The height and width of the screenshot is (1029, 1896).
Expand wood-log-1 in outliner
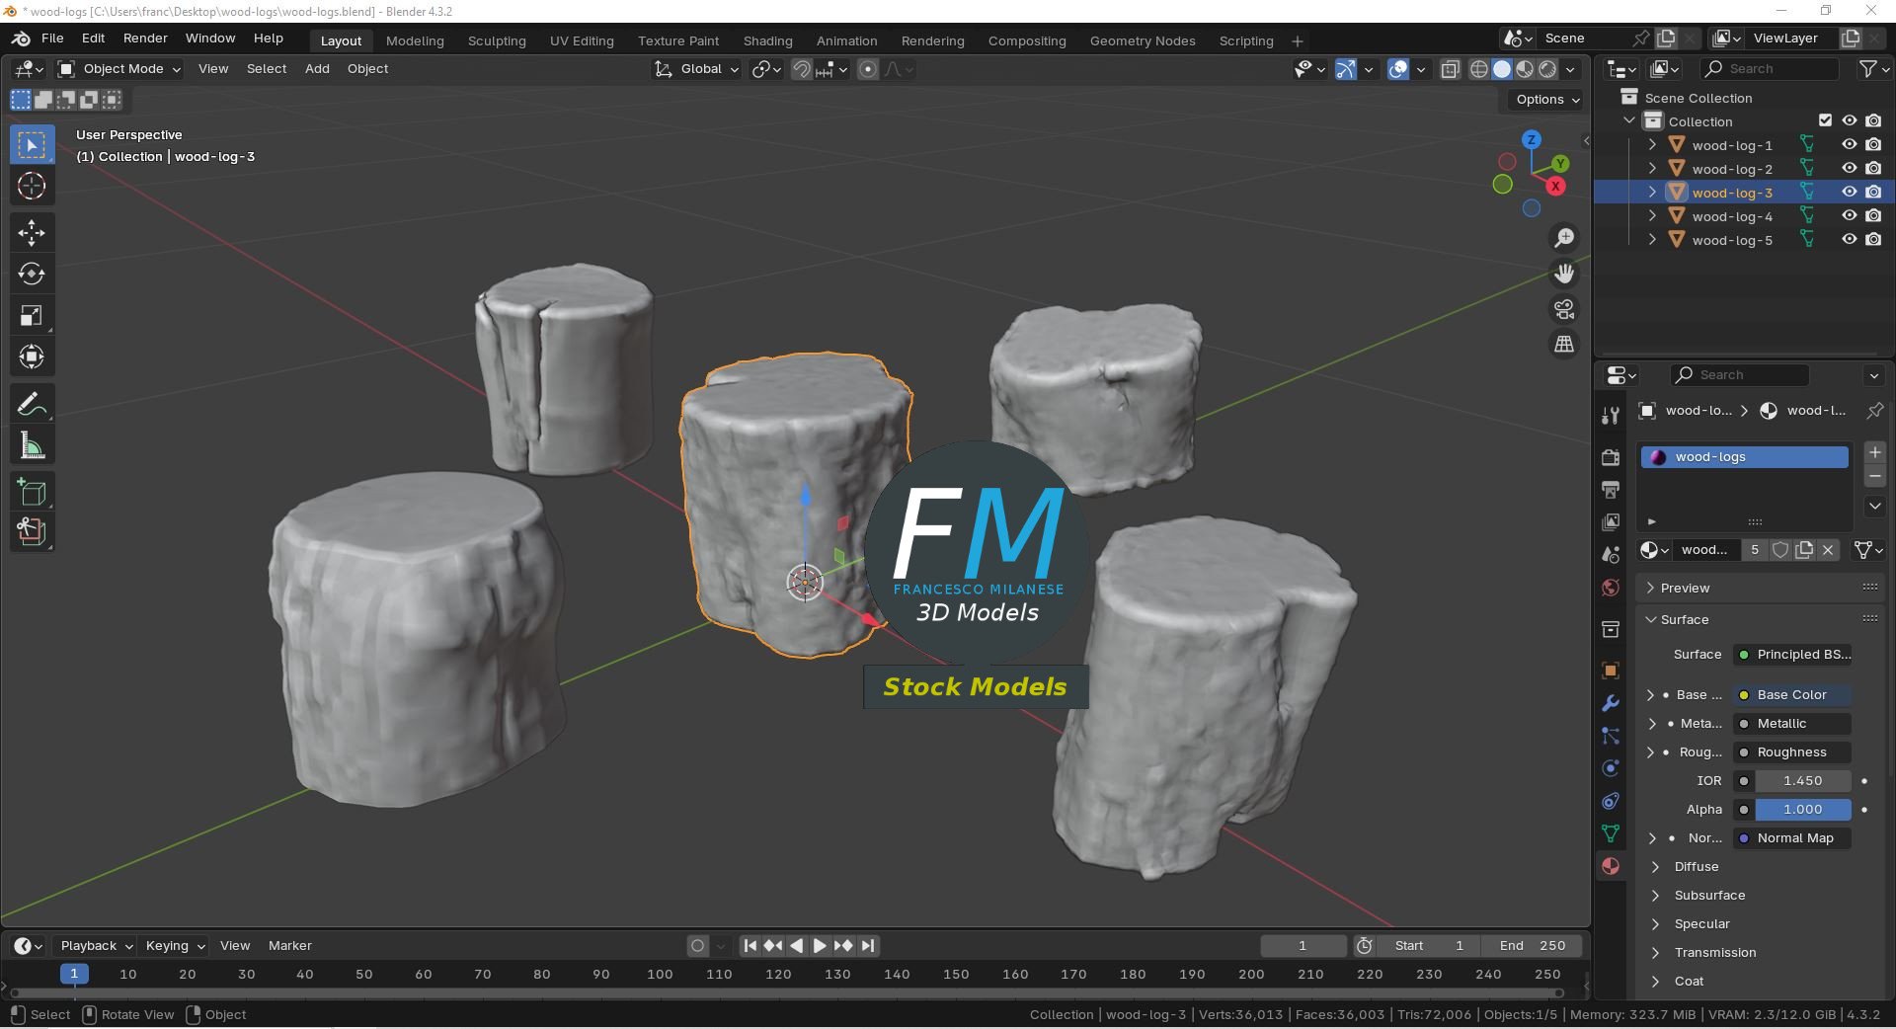point(1652,145)
